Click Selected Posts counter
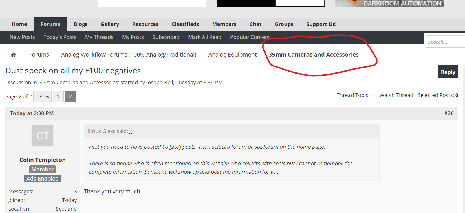Screen dimensions: 465x213 (437, 95)
